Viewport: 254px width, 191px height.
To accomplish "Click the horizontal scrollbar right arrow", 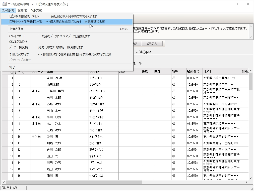I will click(x=246, y=182).
